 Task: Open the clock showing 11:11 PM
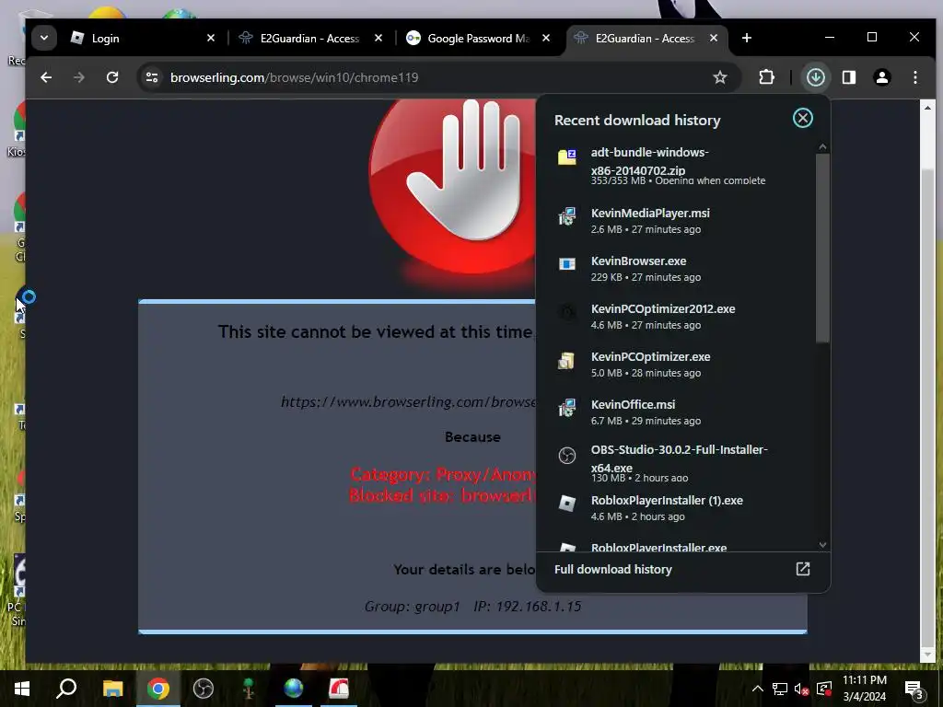click(864, 689)
